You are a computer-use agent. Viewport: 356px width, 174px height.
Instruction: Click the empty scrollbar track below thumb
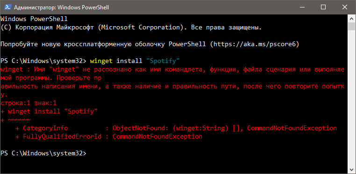pos(351,97)
